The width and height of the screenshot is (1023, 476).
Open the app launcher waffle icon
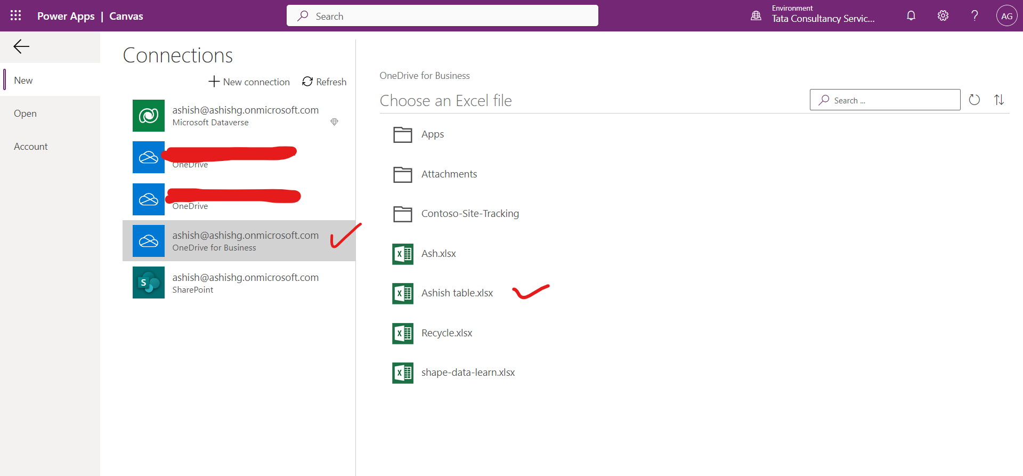(16, 15)
